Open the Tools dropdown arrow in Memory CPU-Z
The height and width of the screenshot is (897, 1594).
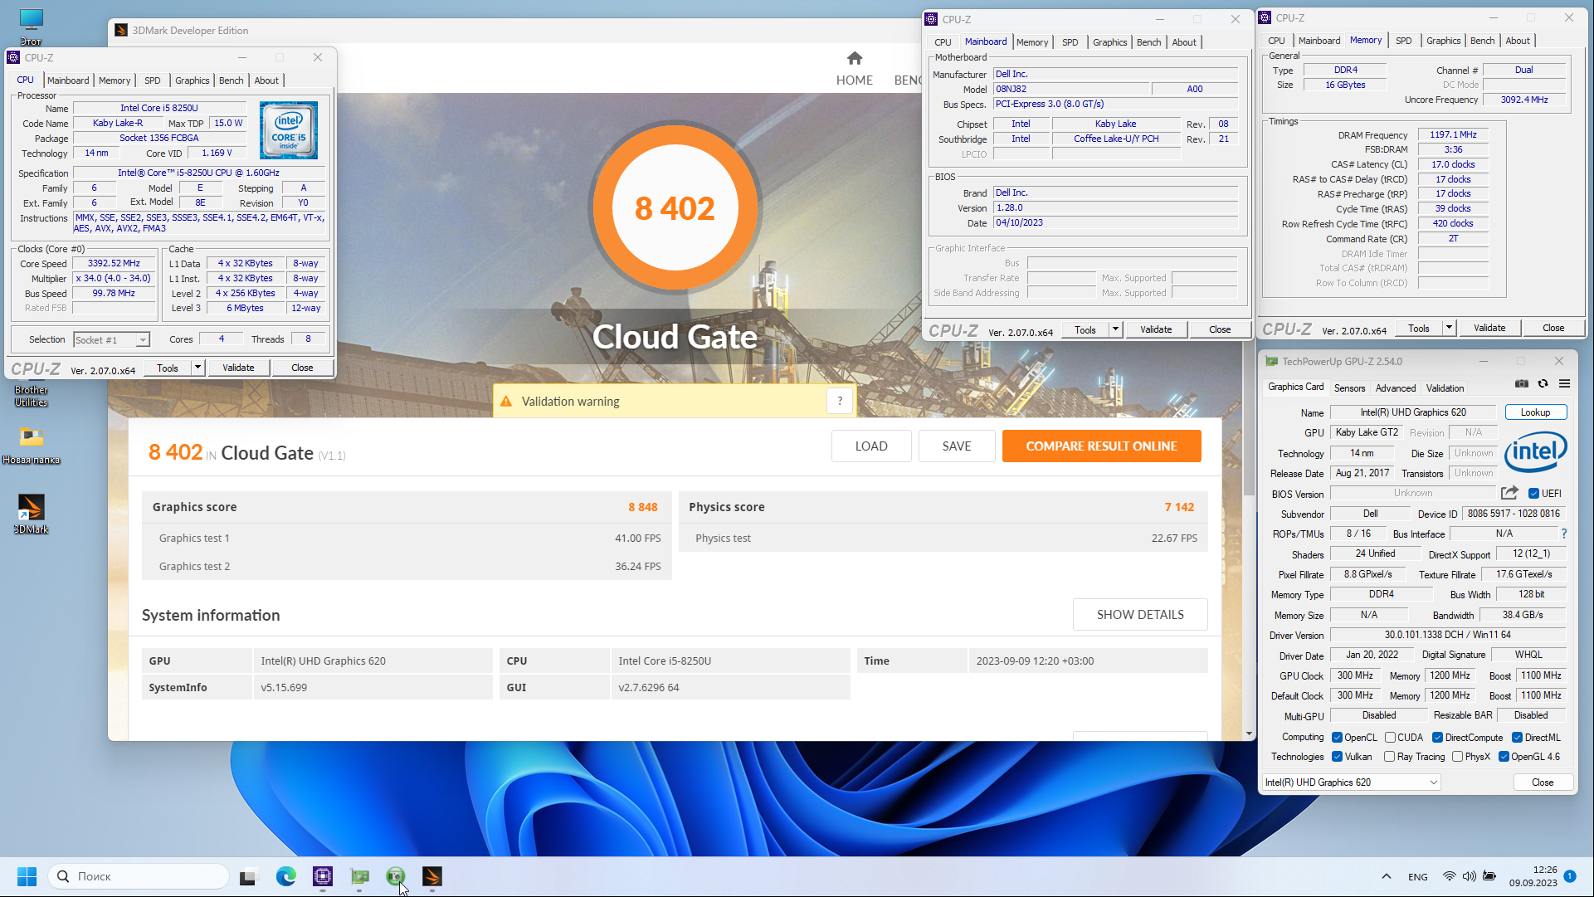click(x=1449, y=328)
